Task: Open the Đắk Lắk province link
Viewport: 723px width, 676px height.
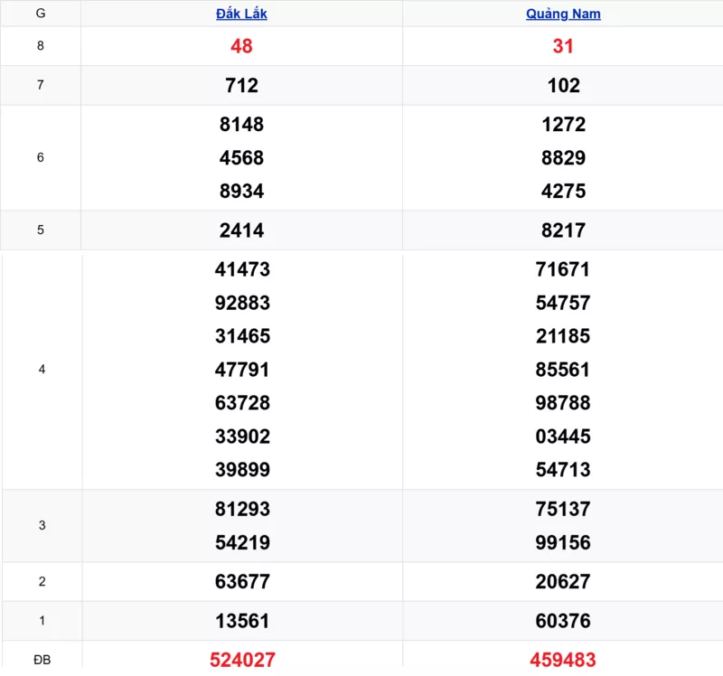Action: pos(241,14)
